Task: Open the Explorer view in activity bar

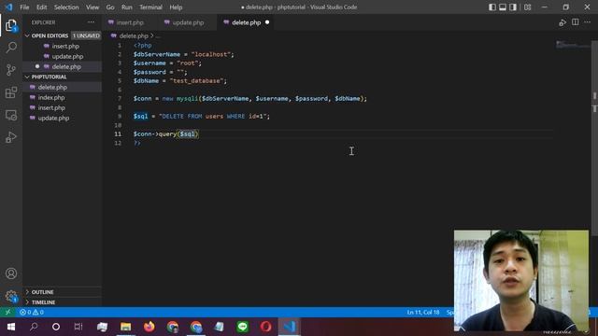Action: pos(11,25)
